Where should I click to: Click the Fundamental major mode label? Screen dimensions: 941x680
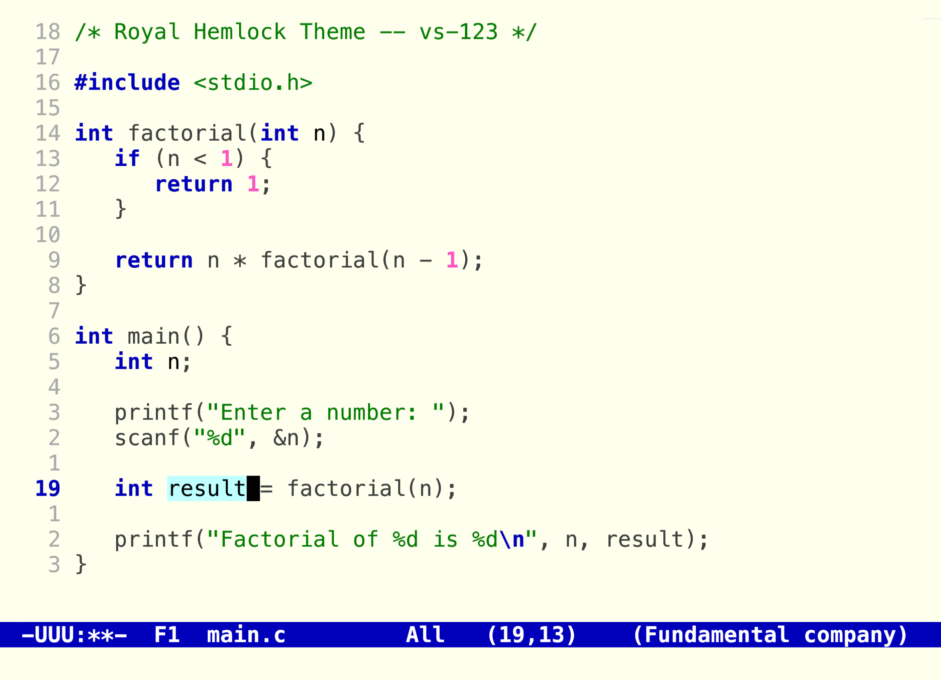[x=716, y=635]
